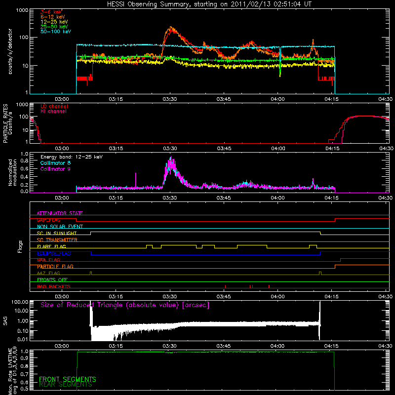Click the SAS spike near 04:12
Viewport: 395px width, 395px height.
click(319, 320)
